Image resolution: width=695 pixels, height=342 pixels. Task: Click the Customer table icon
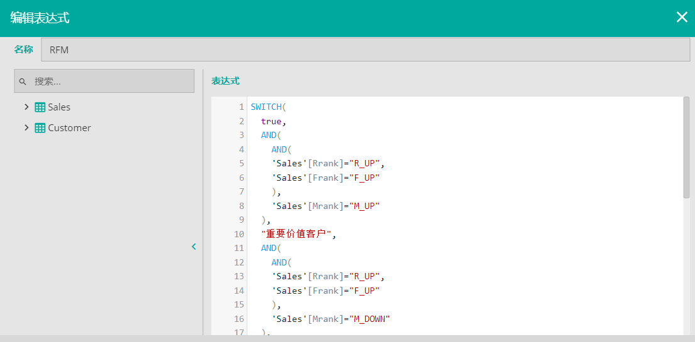tap(40, 128)
